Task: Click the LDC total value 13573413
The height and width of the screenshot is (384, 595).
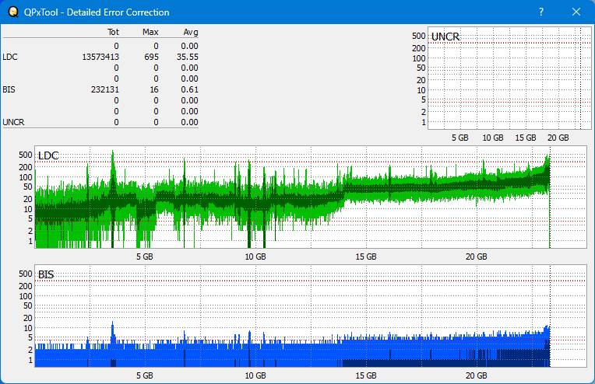Action: coord(100,57)
